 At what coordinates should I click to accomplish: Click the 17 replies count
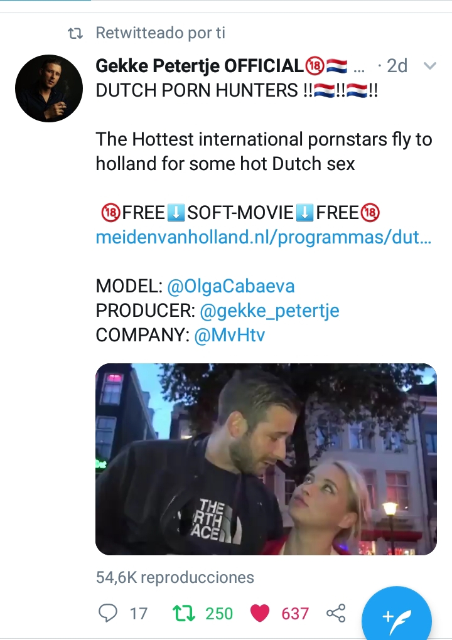[138, 614]
